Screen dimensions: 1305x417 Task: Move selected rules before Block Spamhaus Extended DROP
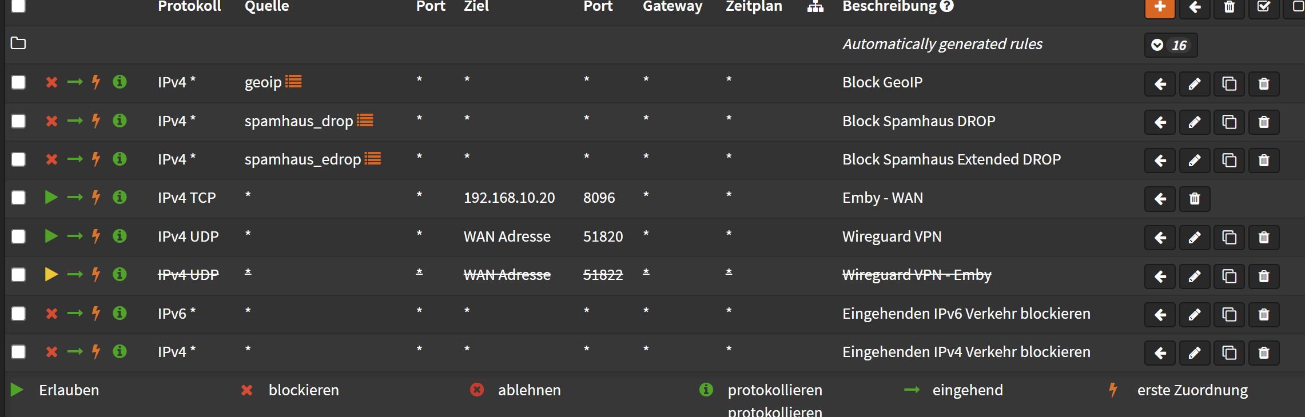click(x=1160, y=161)
